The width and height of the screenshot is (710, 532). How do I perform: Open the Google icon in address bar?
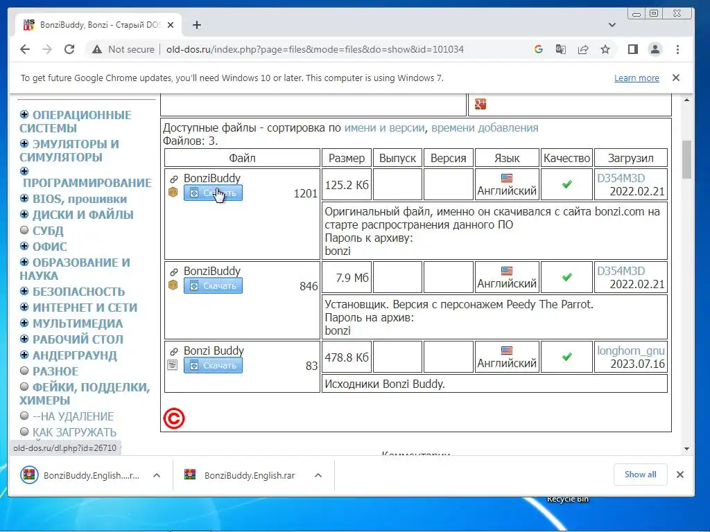(x=538, y=49)
